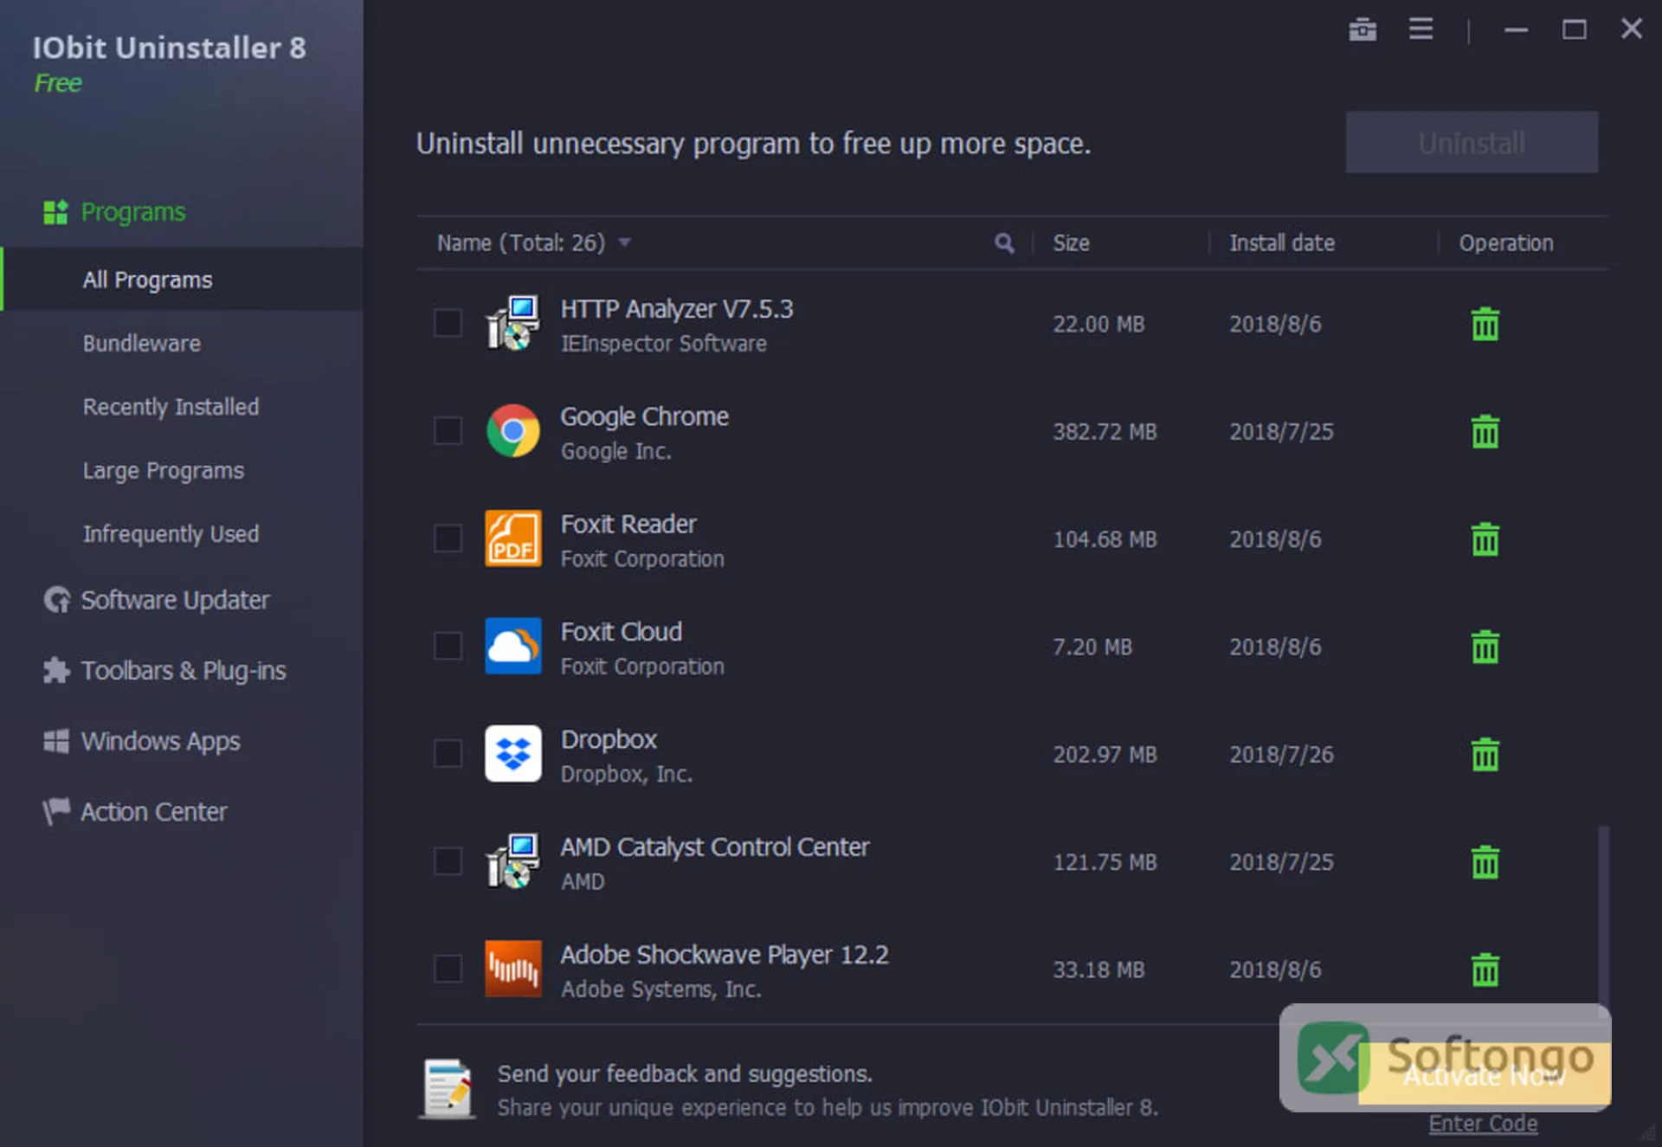Open Software Updater
Viewport: 1662px width, 1147px height.
click(157, 600)
